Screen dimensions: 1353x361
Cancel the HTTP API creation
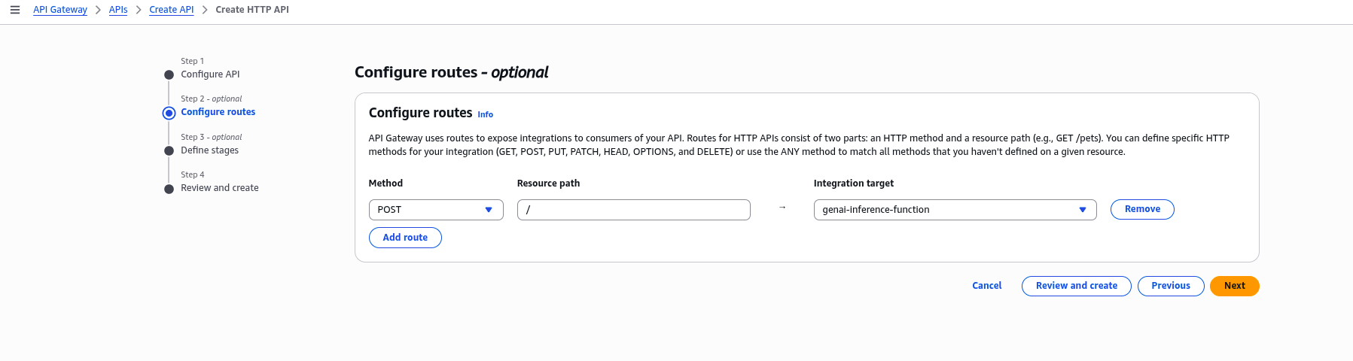point(986,286)
